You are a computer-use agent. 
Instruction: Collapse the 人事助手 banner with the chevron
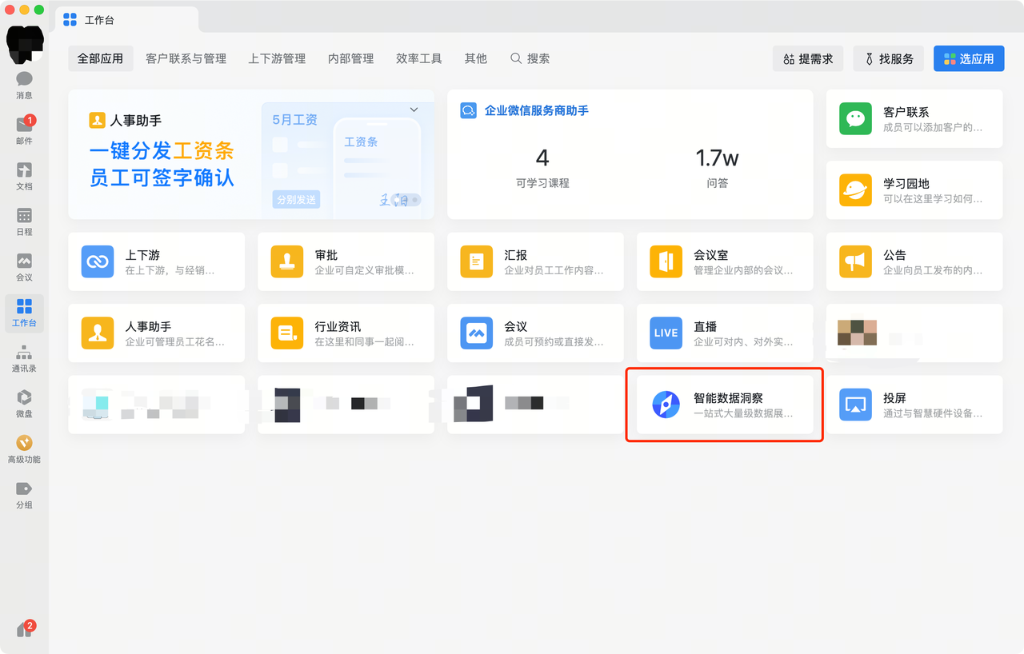click(414, 110)
